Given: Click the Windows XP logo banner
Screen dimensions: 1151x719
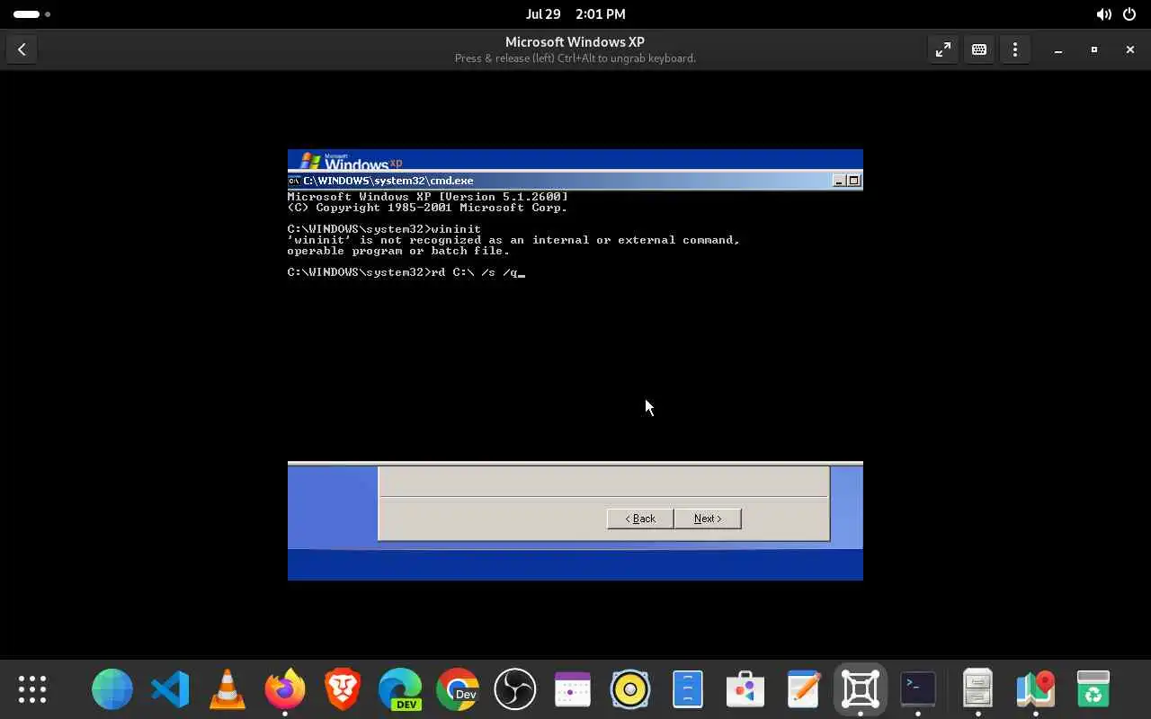Looking at the screenshot, I should (x=352, y=161).
